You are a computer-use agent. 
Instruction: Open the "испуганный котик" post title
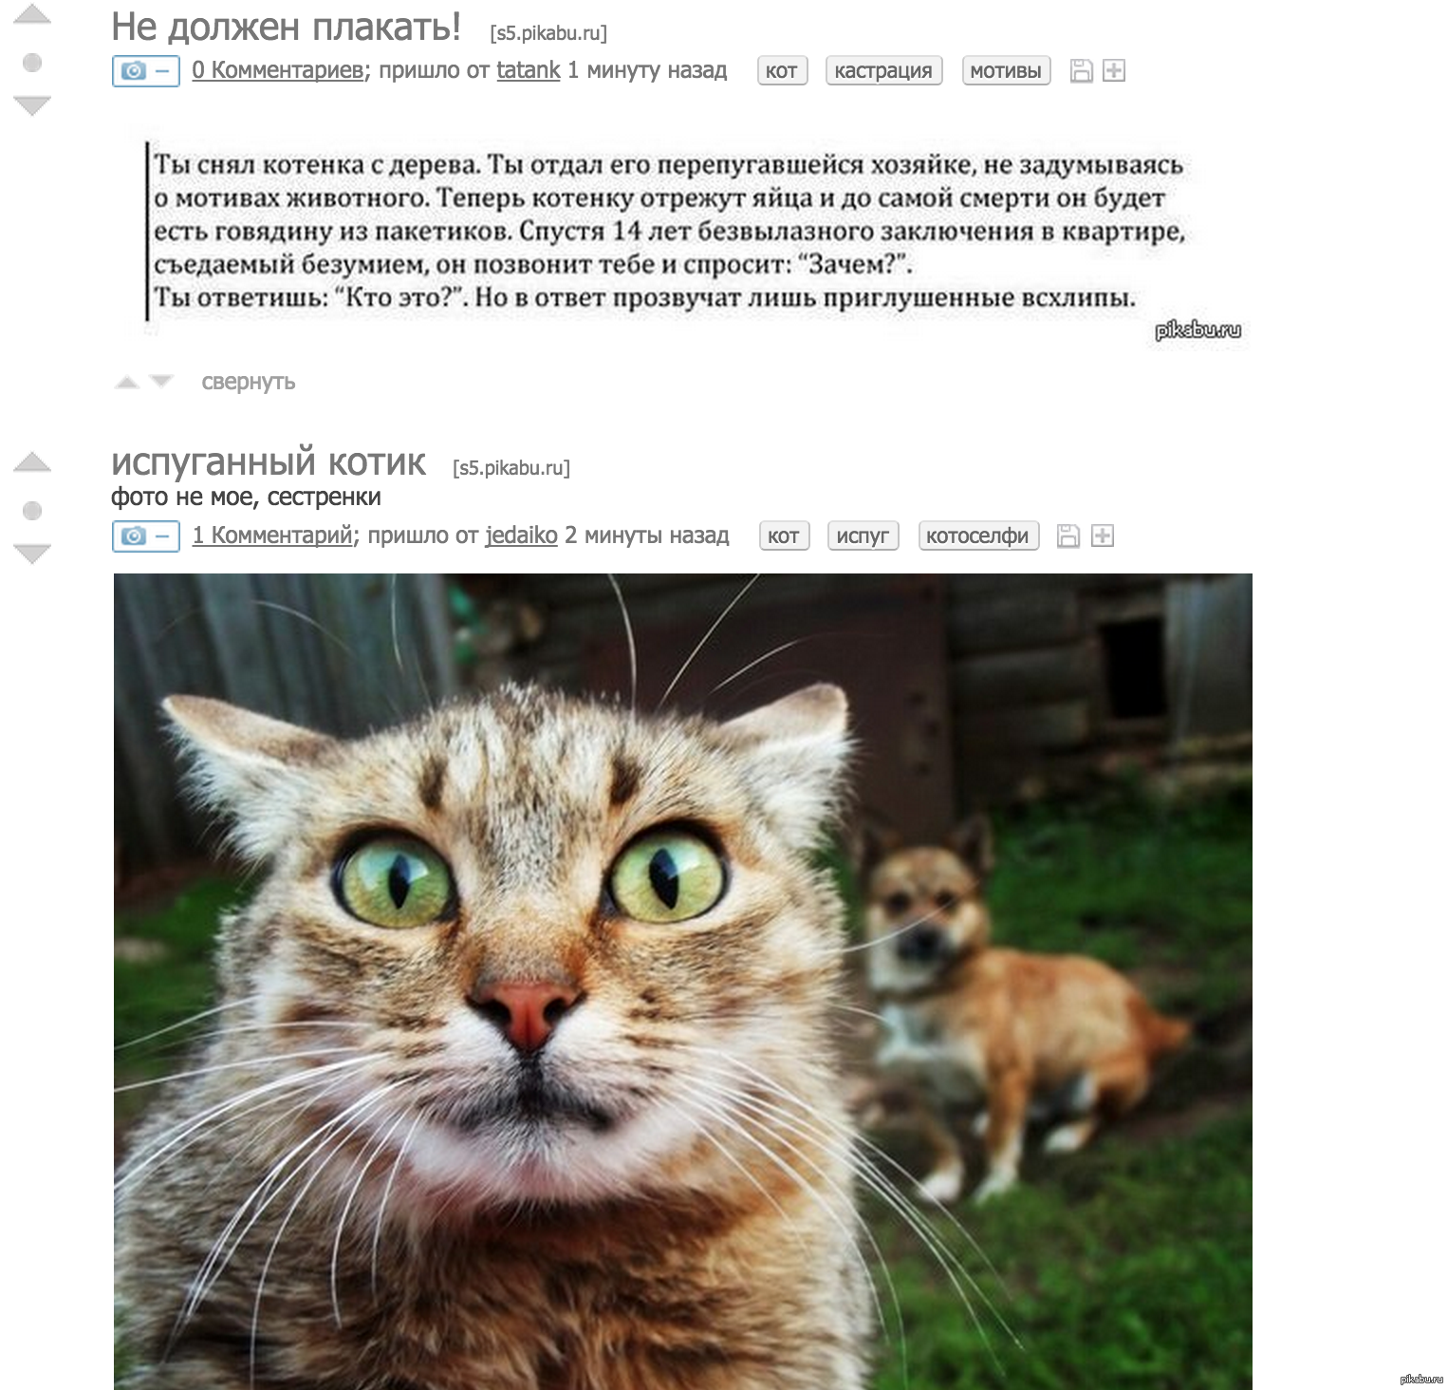269,461
